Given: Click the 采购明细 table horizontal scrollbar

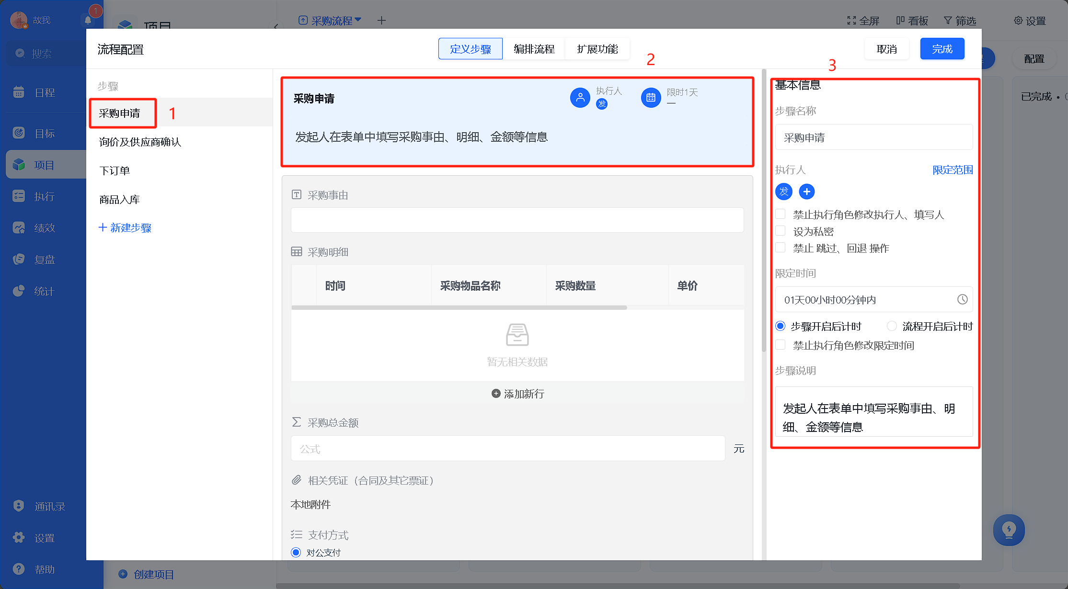Looking at the screenshot, I should pyautogui.click(x=459, y=307).
